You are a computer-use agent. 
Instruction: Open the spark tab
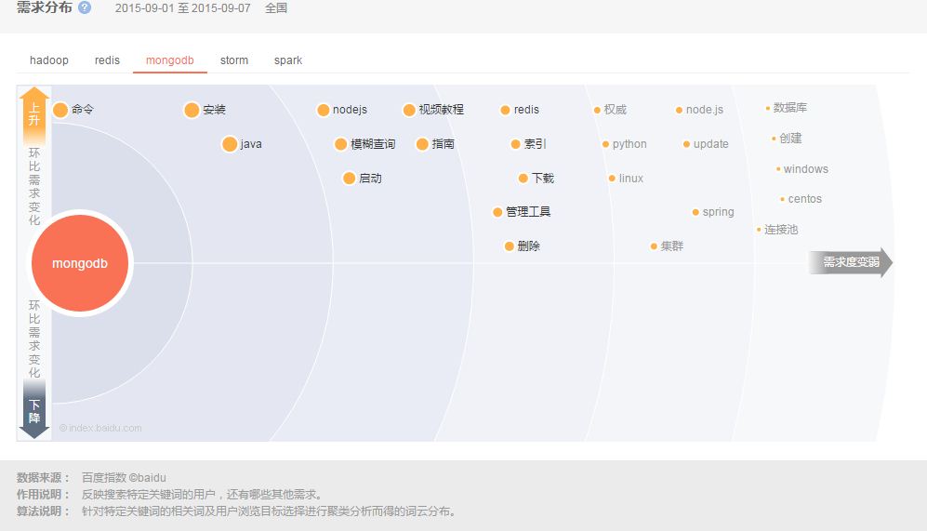coord(288,60)
